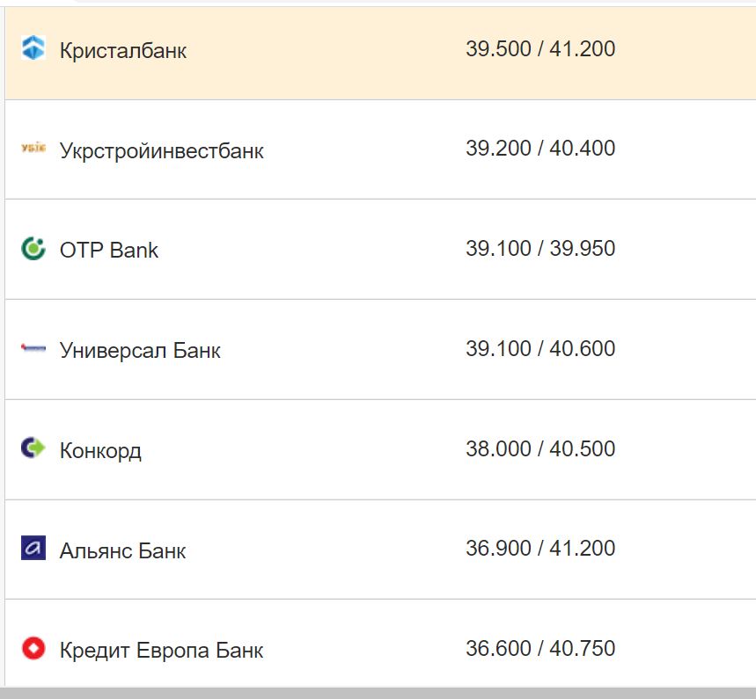Click the OTP Bank green logo

tap(32, 250)
